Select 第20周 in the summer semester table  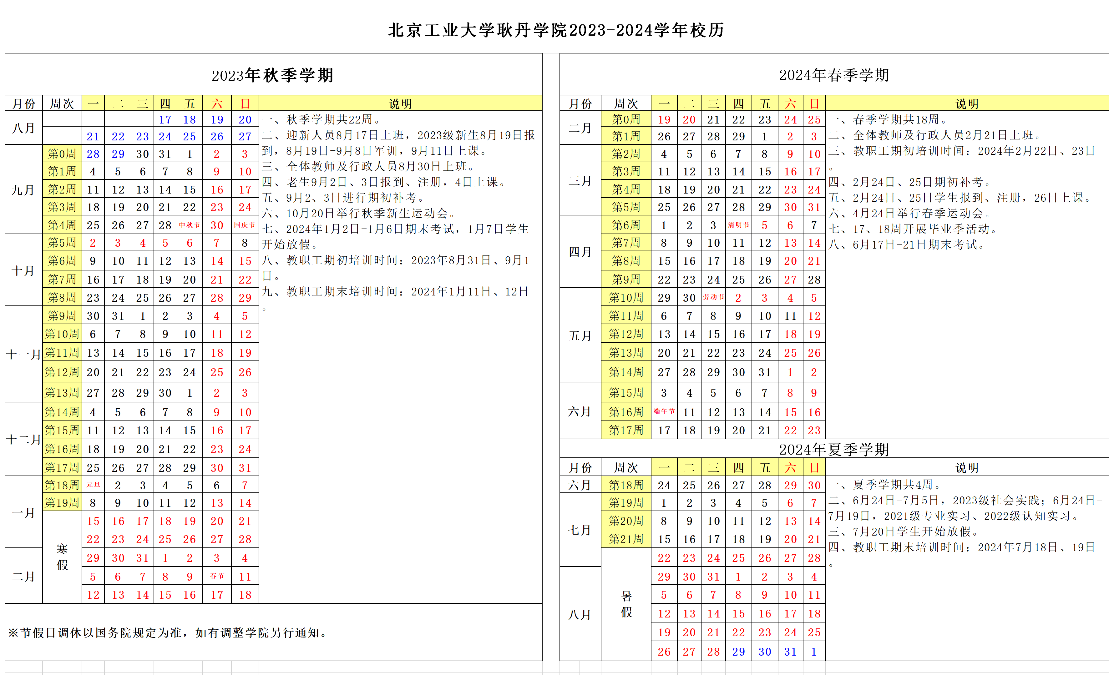pyautogui.click(x=626, y=521)
